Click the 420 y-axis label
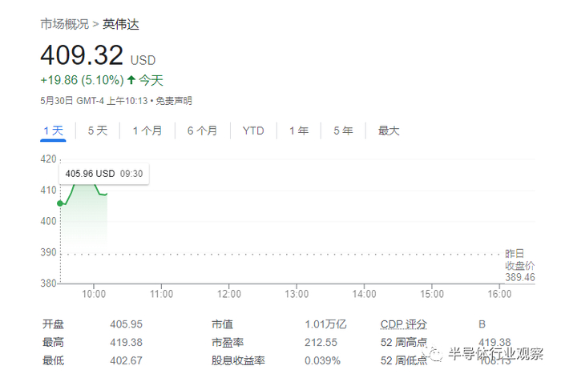The width and height of the screenshot is (561, 378). (x=48, y=159)
